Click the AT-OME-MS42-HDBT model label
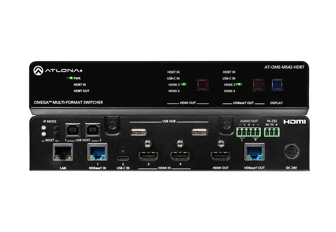This screenshot has width=336, height=232. 284,67
